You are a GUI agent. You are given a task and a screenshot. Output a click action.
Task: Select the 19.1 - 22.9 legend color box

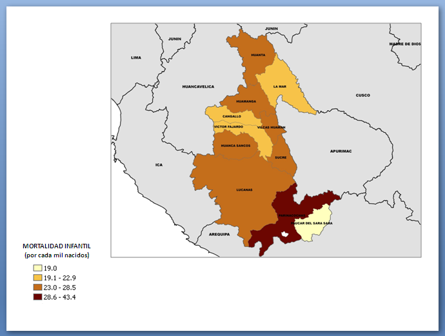click(38, 278)
